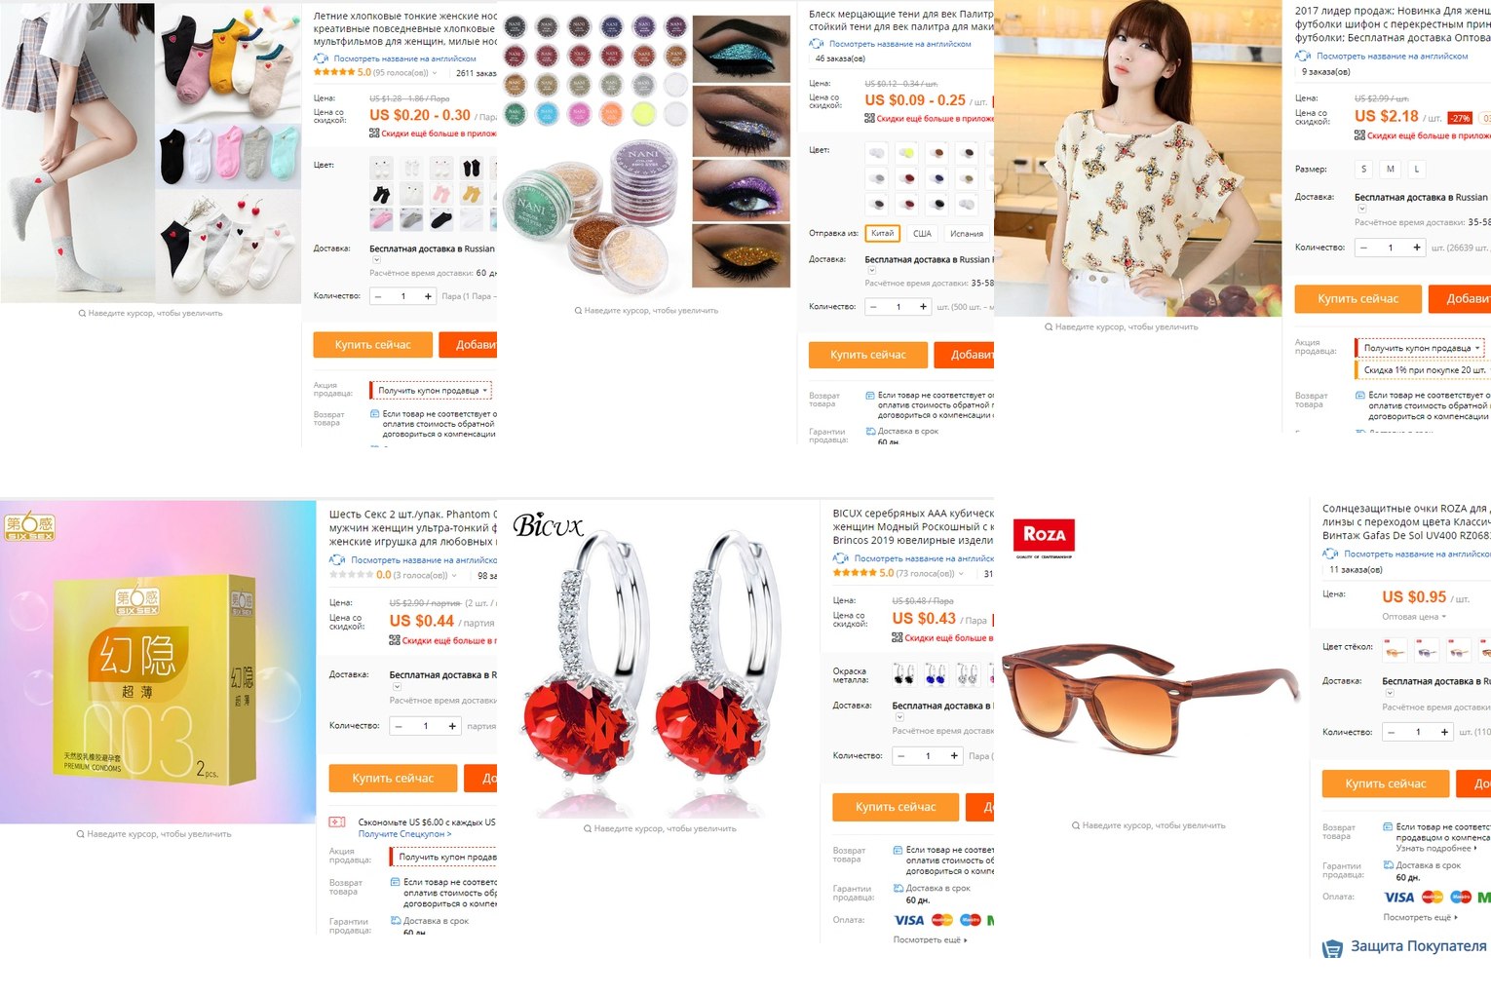Image resolution: width=1491 pixels, height=994 pixels.
Task: Pick the yellow eyeshadow color swatch
Action: (907, 153)
